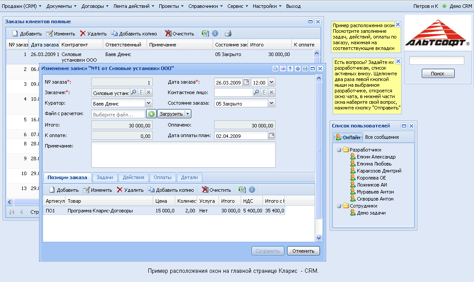Click the print icon in orders toolbar
The height and width of the screenshot is (282, 474).
tap(228, 33)
